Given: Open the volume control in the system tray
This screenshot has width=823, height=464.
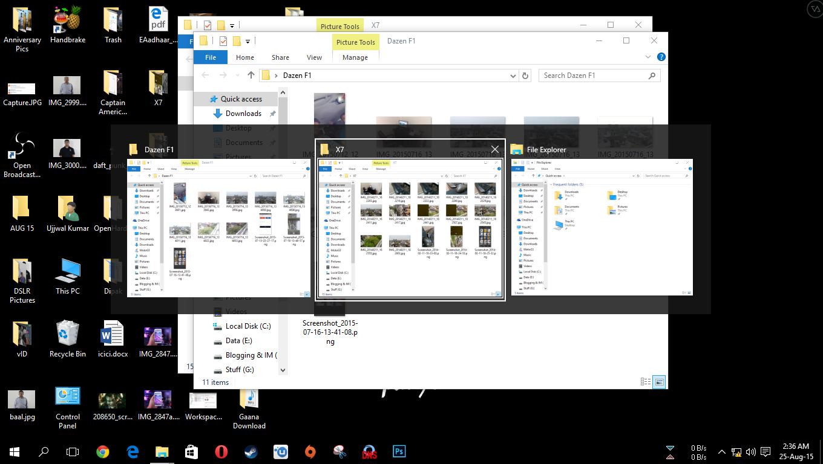Looking at the screenshot, I should pyautogui.click(x=750, y=452).
